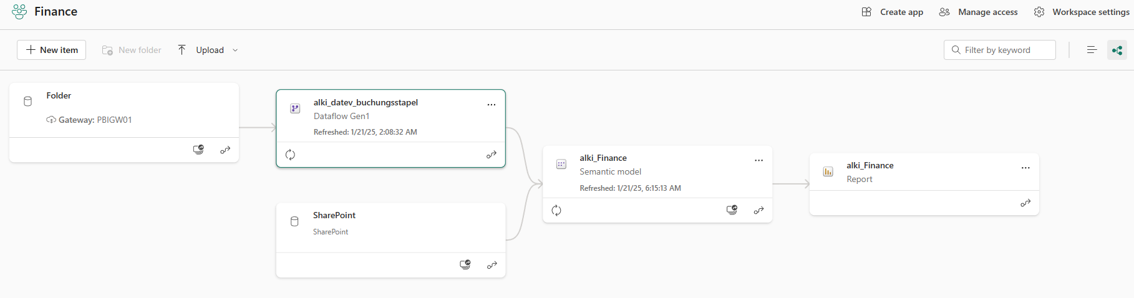Click the alki_Finance semantic model icon
Screen dimensions: 1134x298
click(561, 164)
